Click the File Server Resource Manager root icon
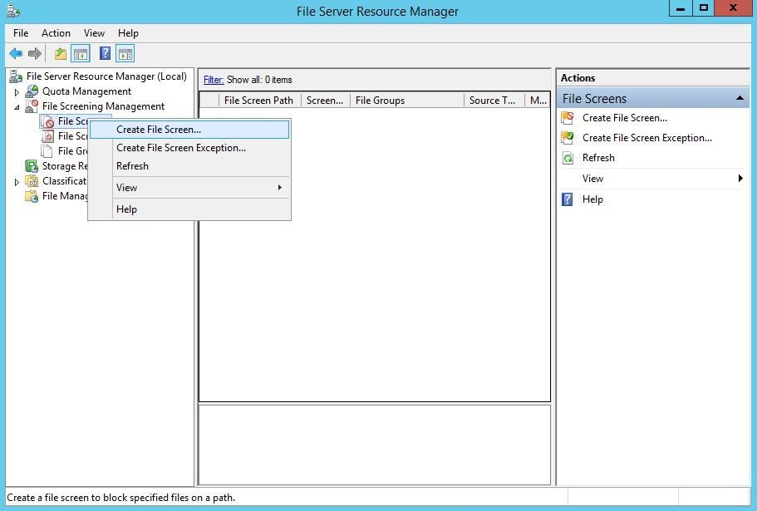This screenshot has width=757, height=511. coord(16,76)
